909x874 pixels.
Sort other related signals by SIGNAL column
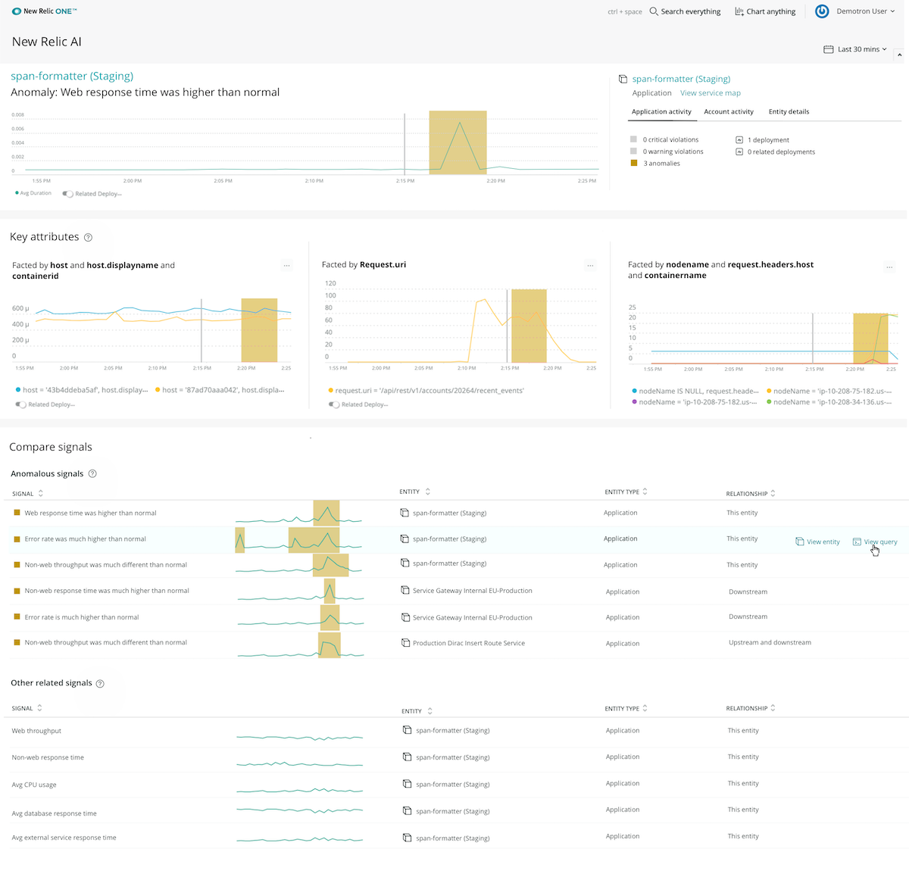pos(27,709)
